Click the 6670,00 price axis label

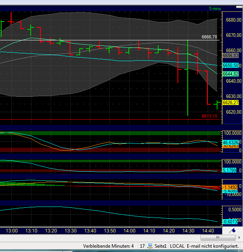234,35
